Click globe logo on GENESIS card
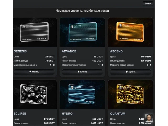 (24, 27)
